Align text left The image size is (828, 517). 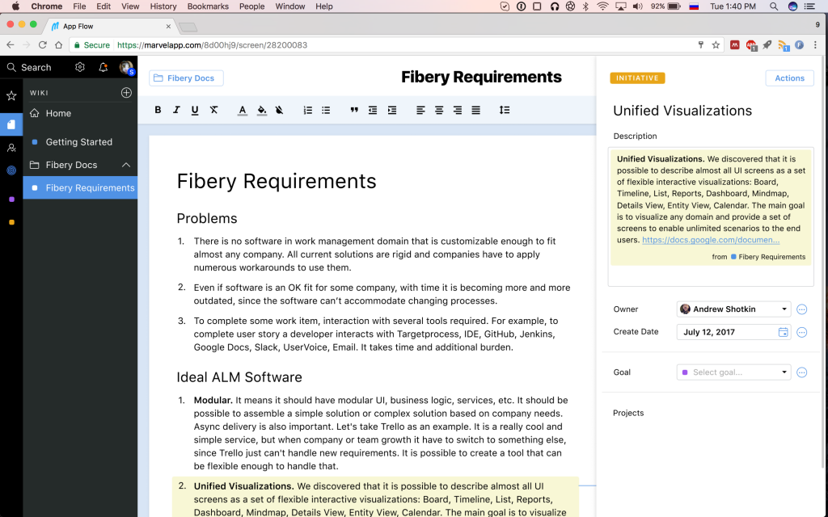click(420, 110)
